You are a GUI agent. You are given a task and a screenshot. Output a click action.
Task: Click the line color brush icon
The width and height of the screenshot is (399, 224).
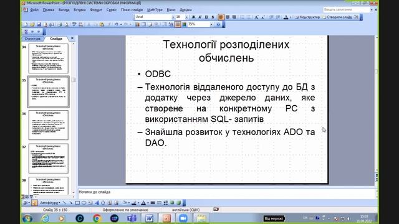[x=134, y=203]
